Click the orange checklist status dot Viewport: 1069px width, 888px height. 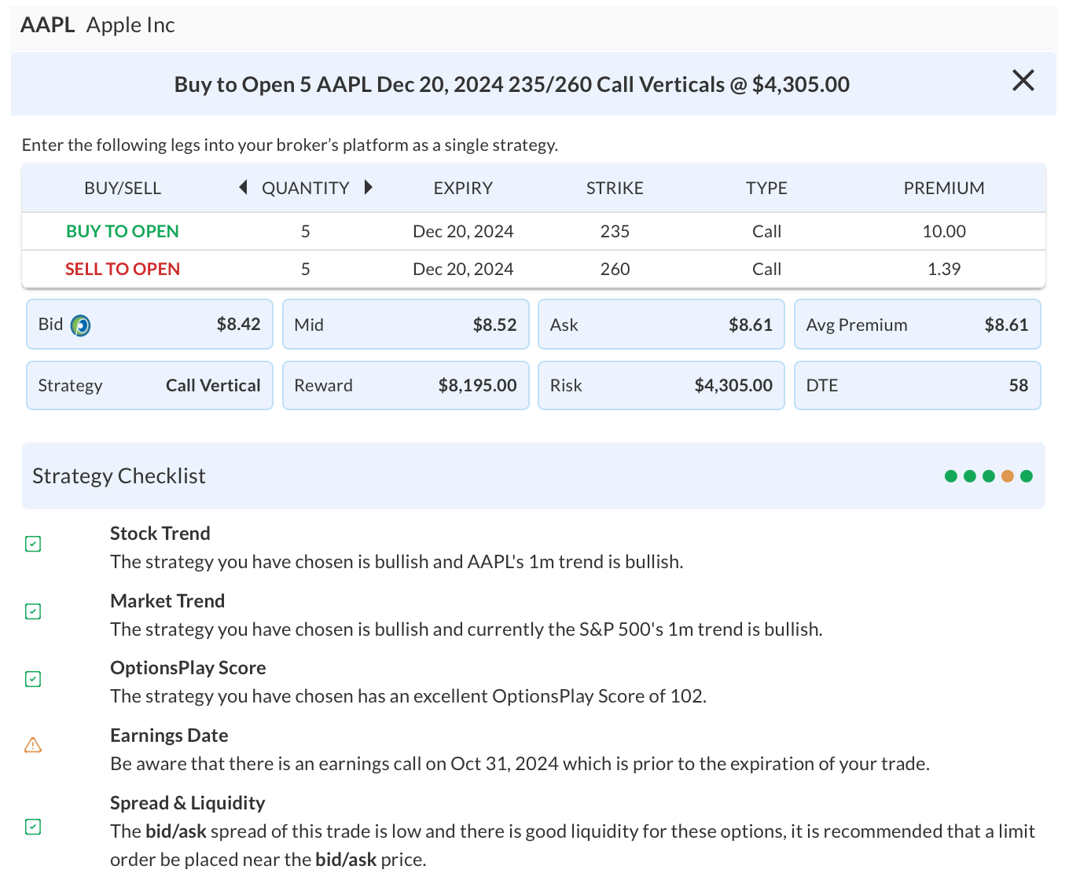[x=1008, y=476]
